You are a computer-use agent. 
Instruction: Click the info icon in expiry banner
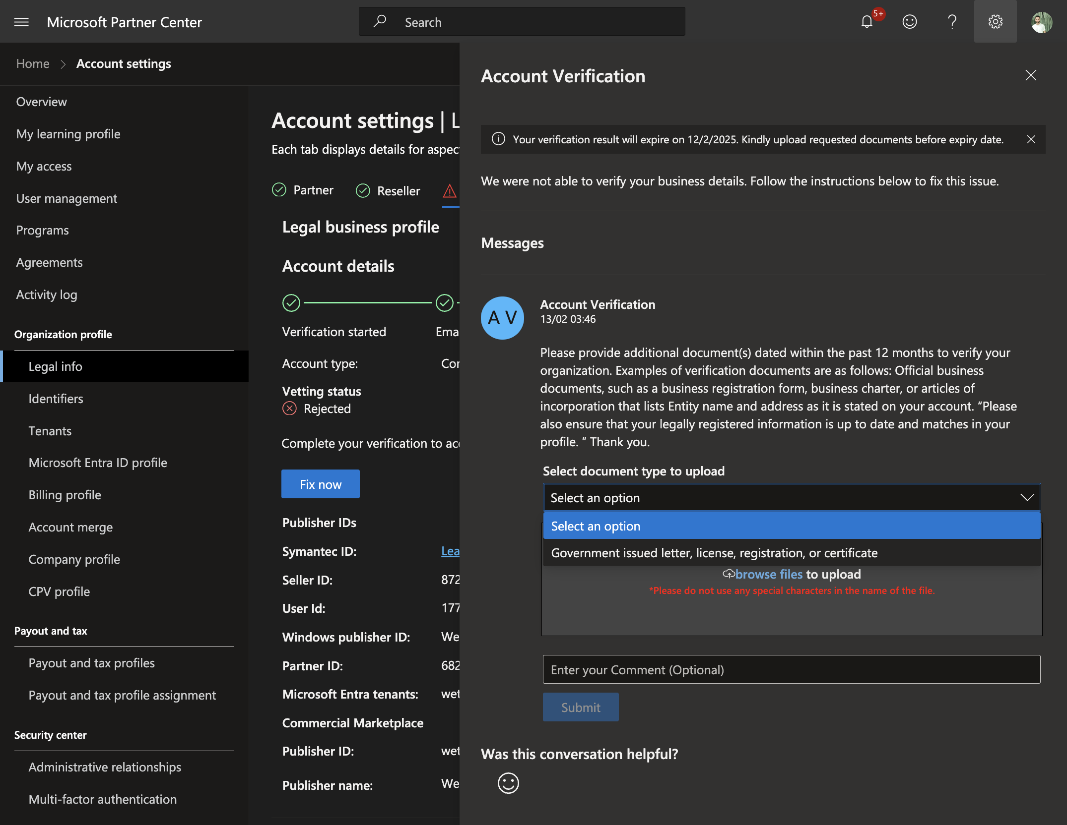pyautogui.click(x=498, y=139)
